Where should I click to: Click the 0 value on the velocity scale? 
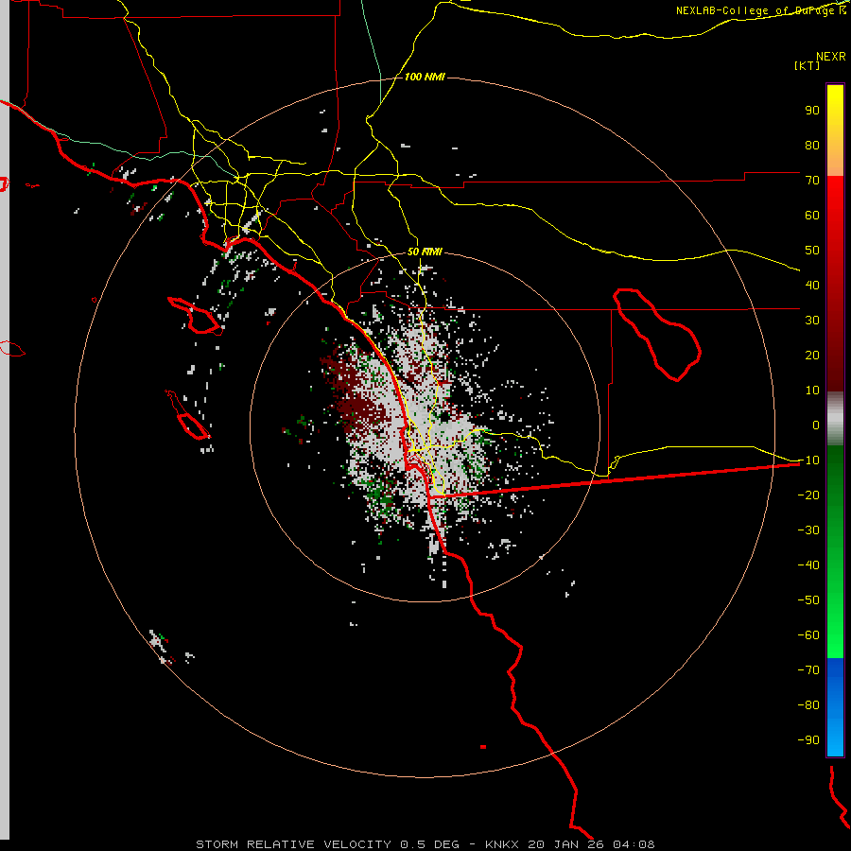(x=816, y=425)
